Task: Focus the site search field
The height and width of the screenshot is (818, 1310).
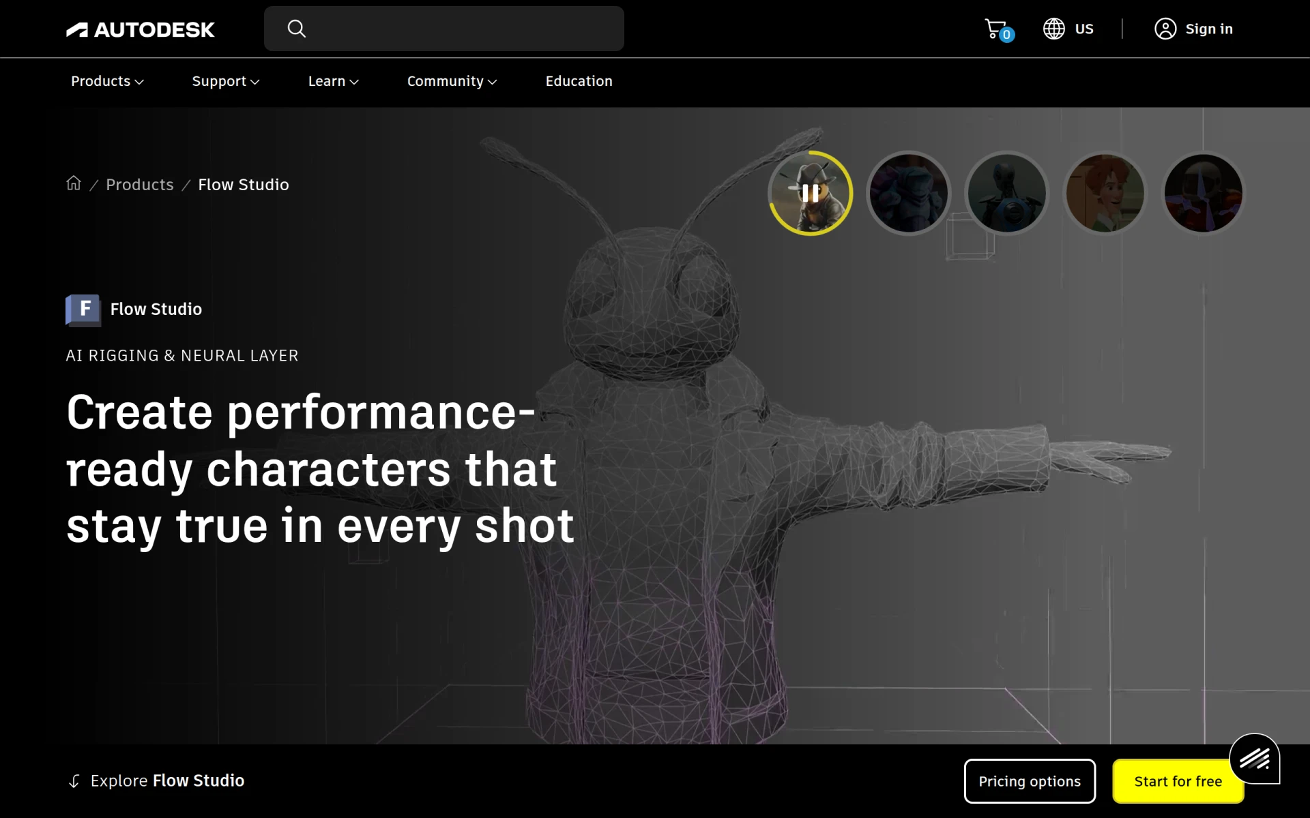Action: [443, 29]
